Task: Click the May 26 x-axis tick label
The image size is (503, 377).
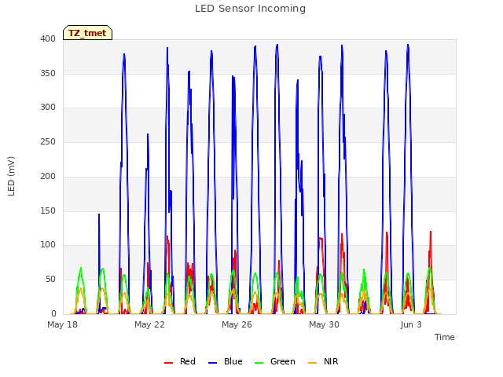Action: pyautogui.click(x=237, y=324)
